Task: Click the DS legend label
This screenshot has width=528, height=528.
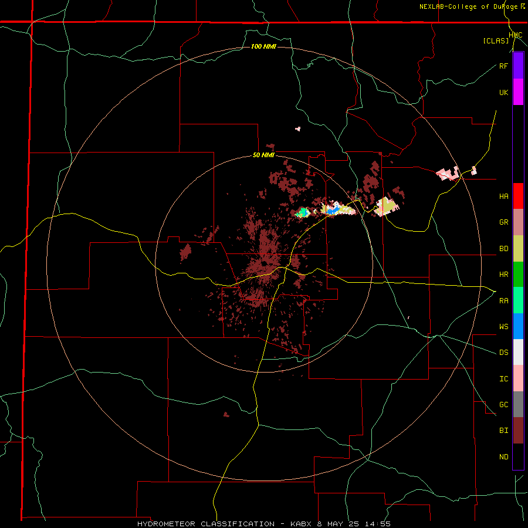Action: click(x=503, y=352)
